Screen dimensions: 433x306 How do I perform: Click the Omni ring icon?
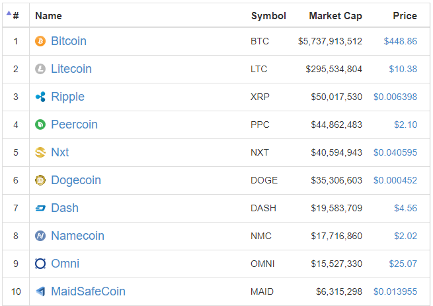click(40, 264)
